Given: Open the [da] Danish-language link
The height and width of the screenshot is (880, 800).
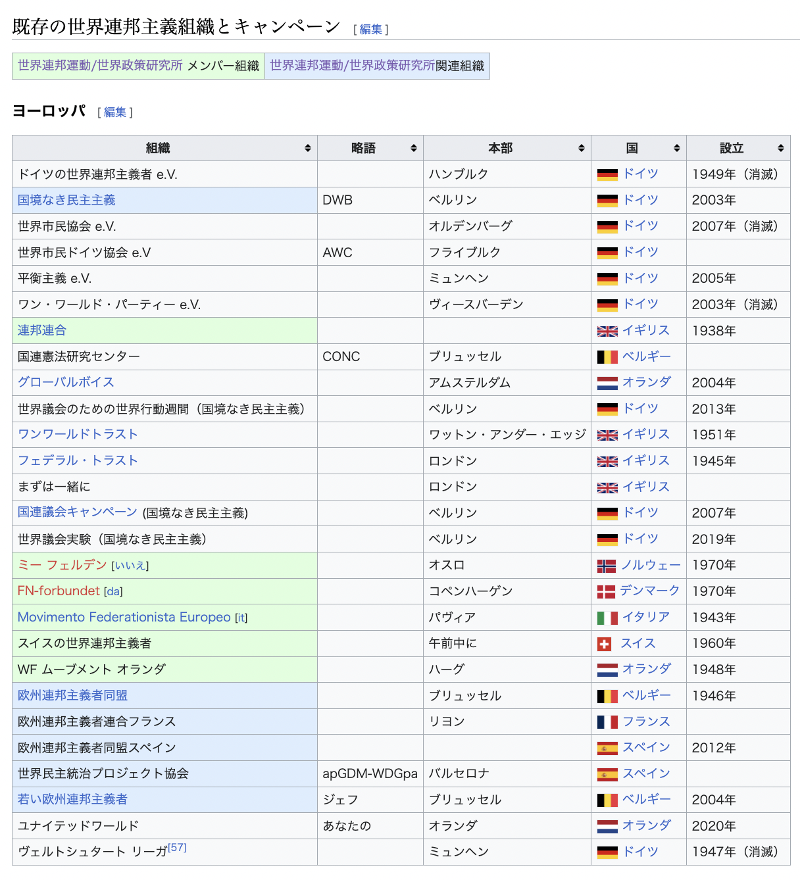Looking at the screenshot, I should pyautogui.click(x=113, y=592).
